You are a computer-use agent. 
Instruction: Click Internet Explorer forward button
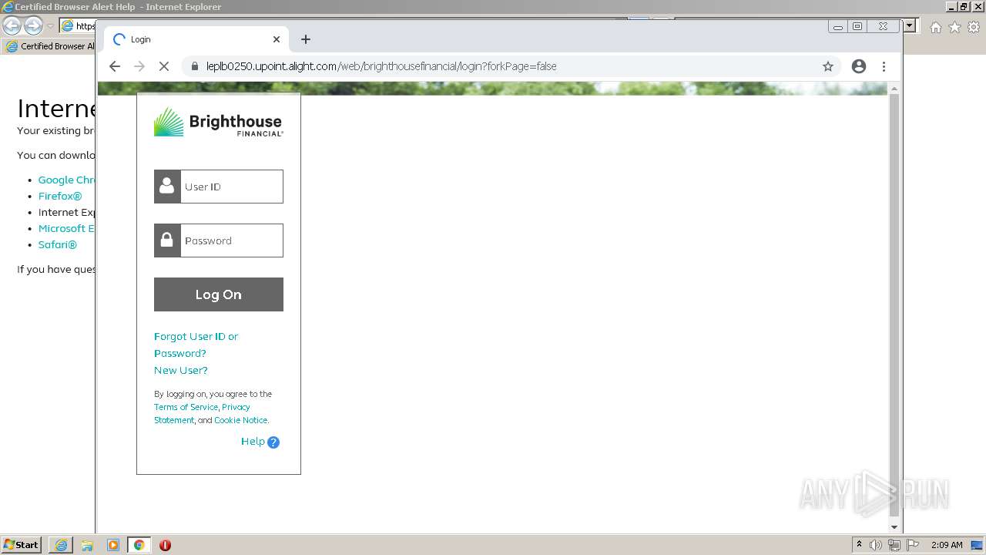[x=33, y=26]
